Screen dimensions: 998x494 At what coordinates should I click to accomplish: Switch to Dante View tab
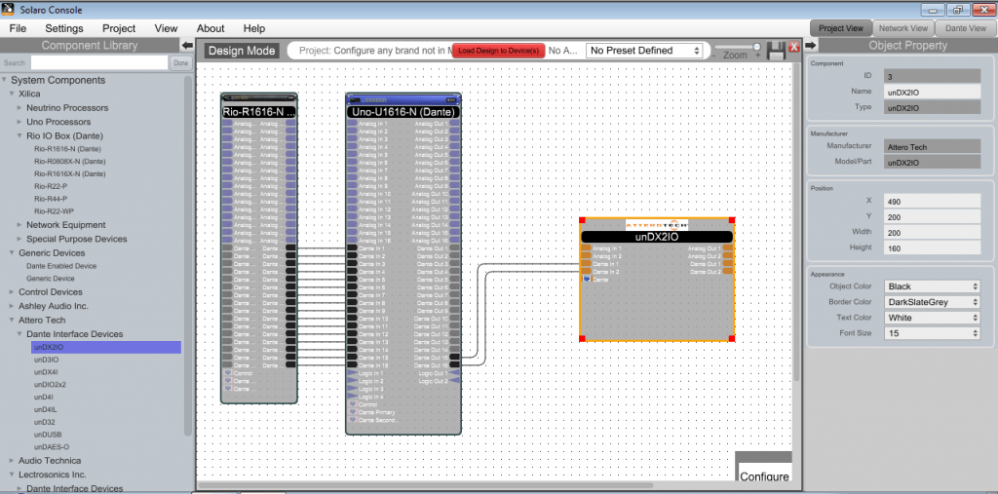click(966, 28)
